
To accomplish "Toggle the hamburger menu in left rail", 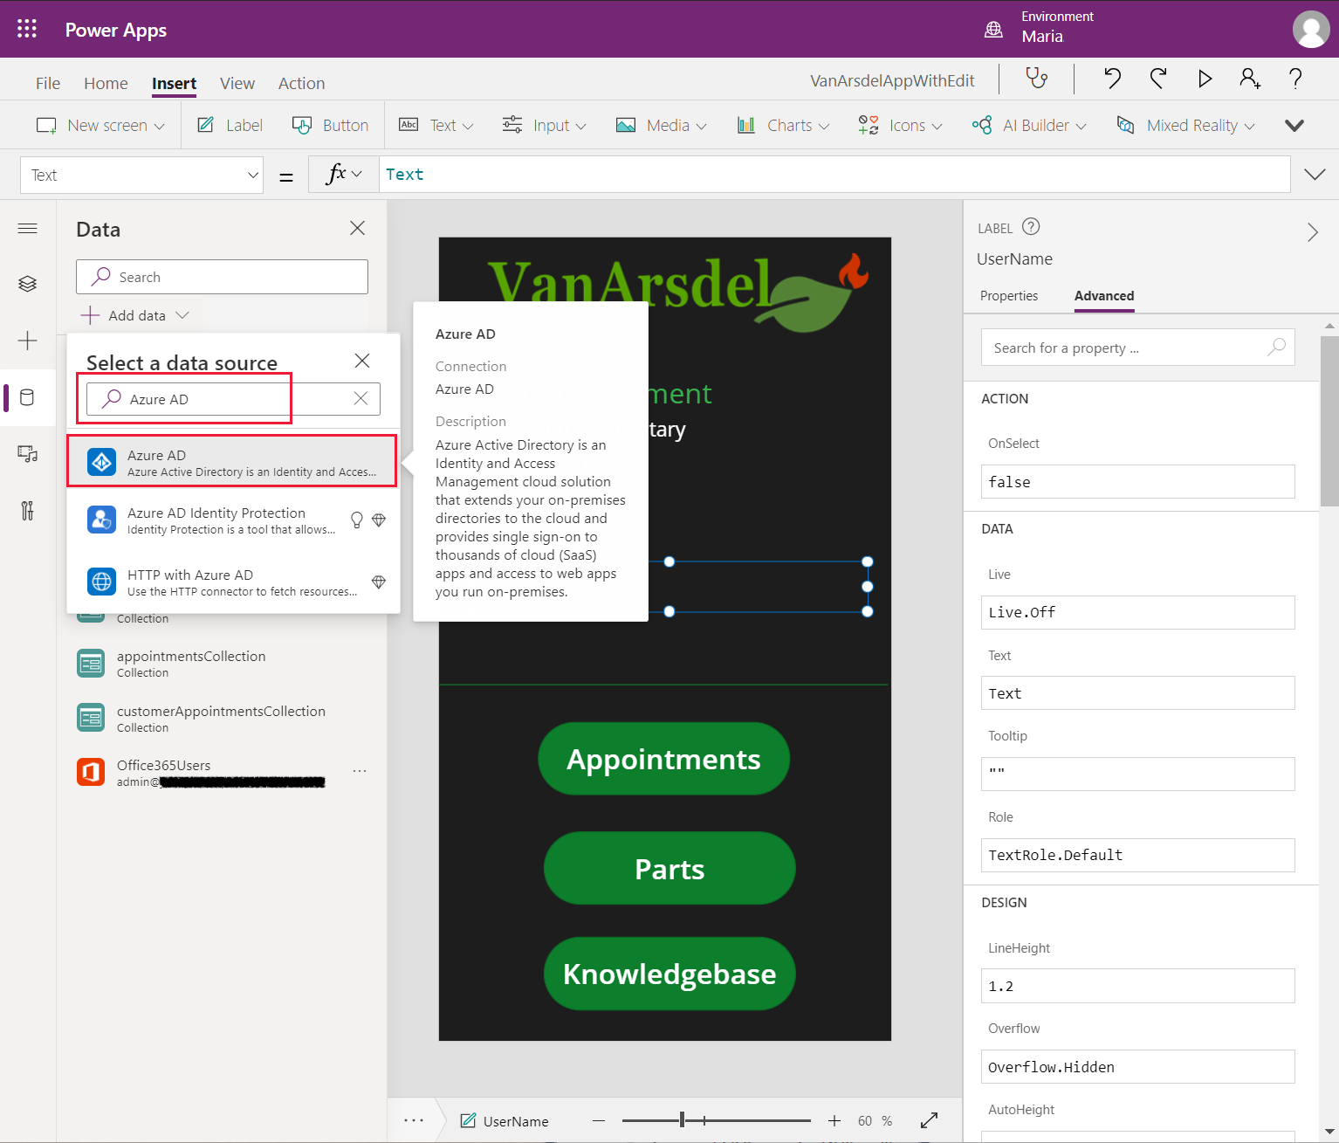I will coord(28,229).
